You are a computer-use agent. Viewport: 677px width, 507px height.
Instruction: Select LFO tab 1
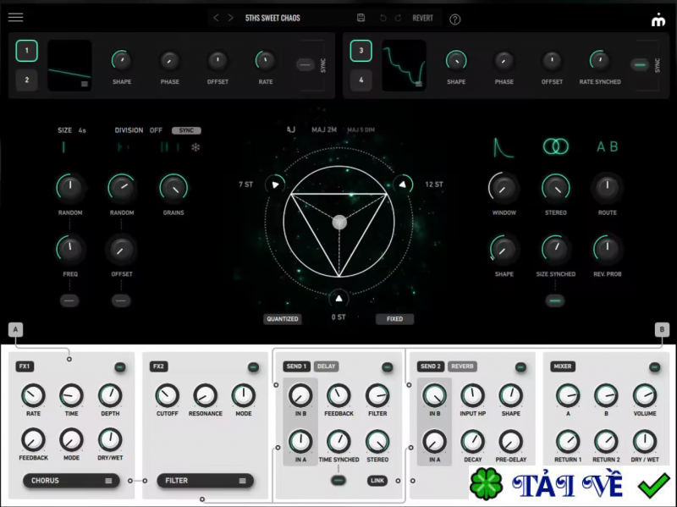[26, 51]
